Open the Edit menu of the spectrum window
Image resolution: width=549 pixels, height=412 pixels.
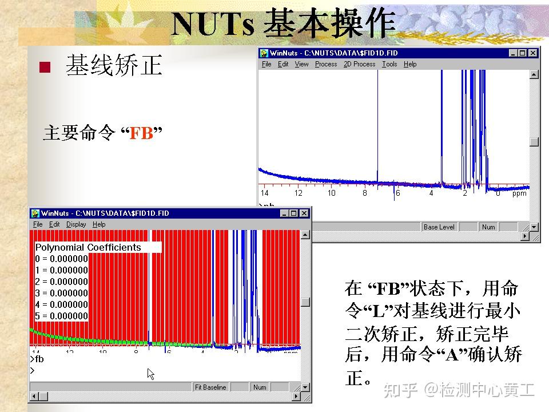click(284, 64)
